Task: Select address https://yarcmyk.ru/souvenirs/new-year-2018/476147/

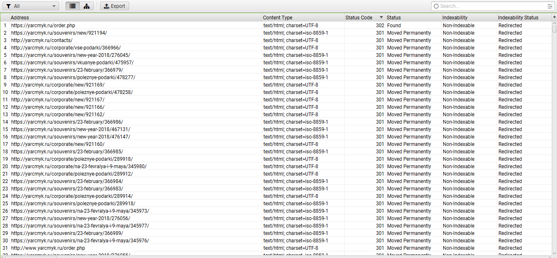Action: point(71,137)
